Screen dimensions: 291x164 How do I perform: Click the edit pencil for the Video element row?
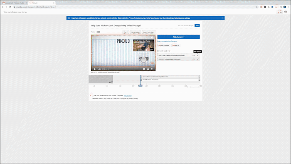(x=198, y=55)
